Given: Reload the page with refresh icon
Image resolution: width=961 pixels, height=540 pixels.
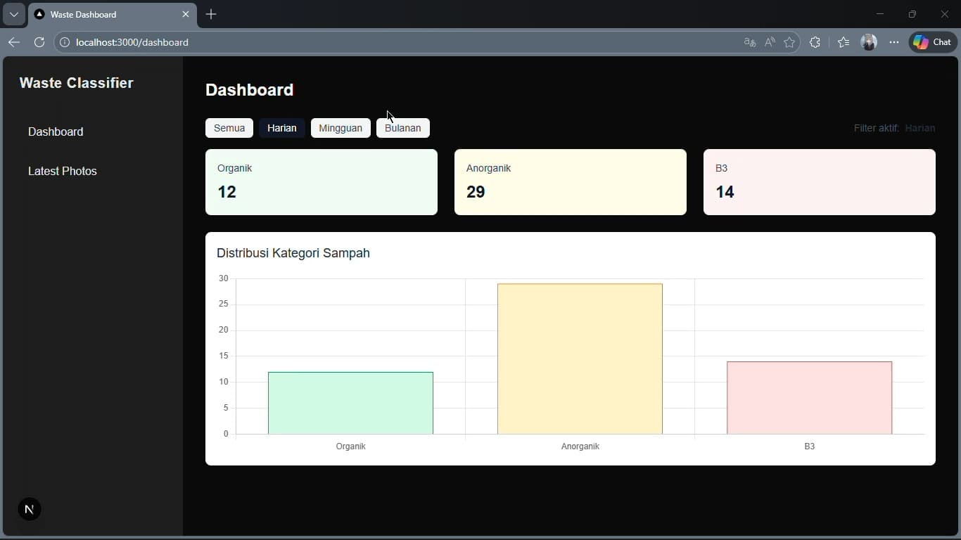Looking at the screenshot, I should 39,42.
